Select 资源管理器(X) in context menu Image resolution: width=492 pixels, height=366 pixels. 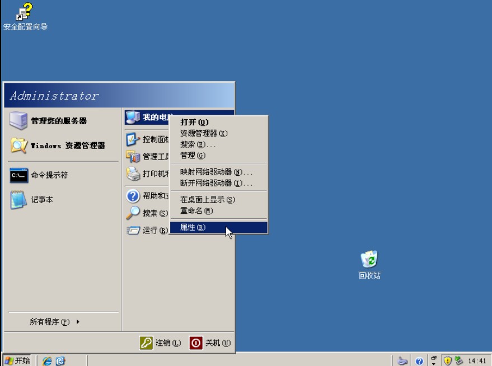point(219,133)
